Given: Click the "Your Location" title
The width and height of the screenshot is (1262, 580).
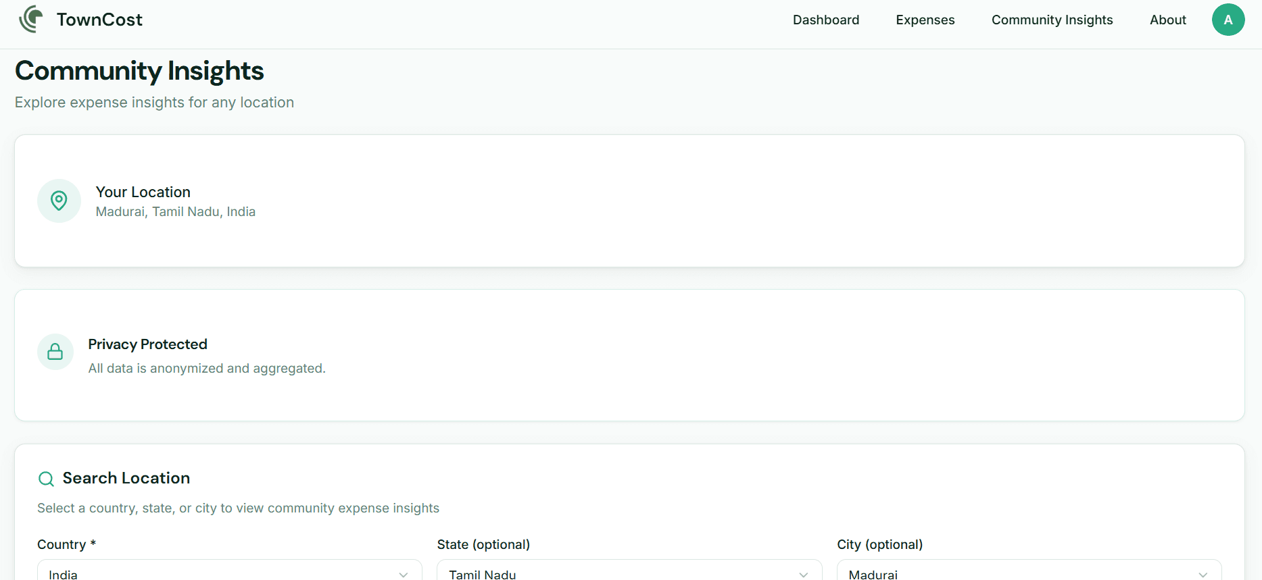Looking at the screenshot, I should (x=143, y=192).
